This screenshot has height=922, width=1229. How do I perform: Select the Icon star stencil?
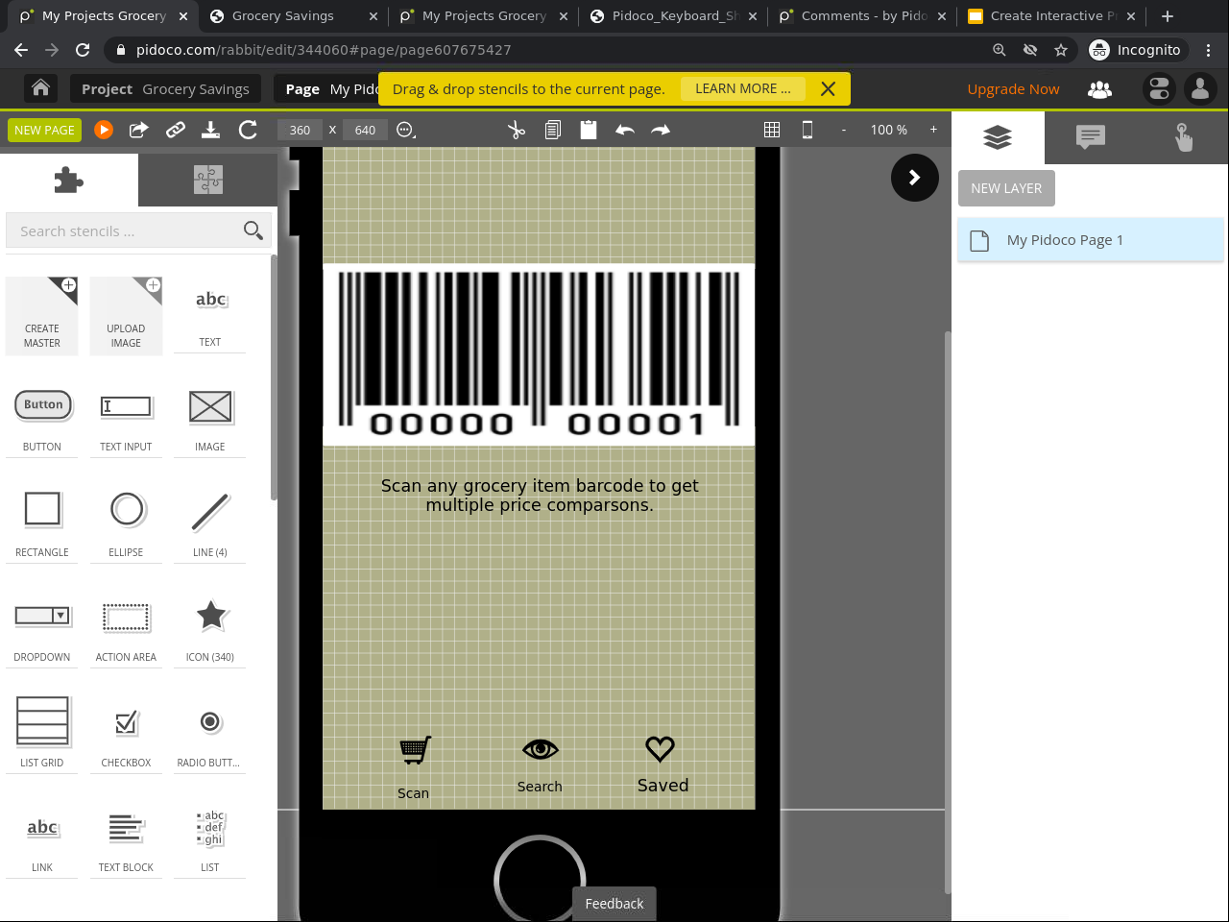point(210,631)
